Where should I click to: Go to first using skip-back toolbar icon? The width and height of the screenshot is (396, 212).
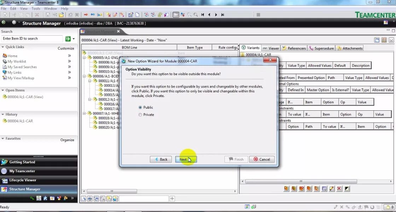coord(203,14)
